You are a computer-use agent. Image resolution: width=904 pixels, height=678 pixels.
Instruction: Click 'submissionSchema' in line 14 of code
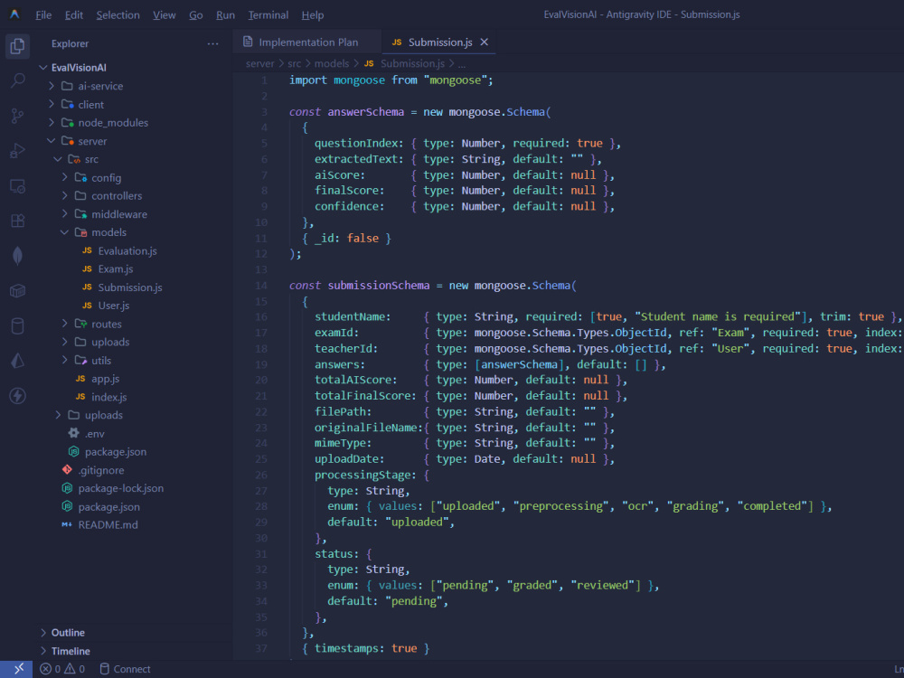378,286
